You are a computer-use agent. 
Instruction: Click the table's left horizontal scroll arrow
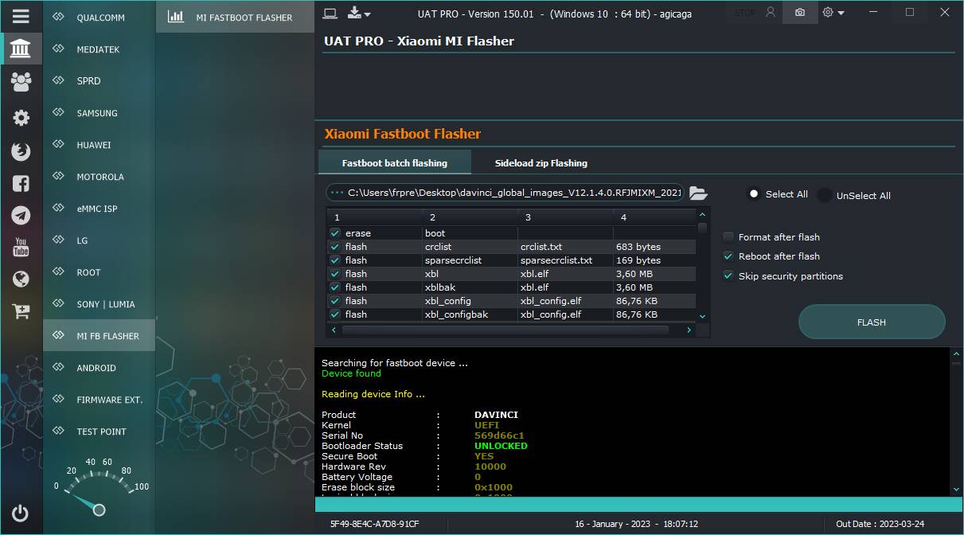[334, 330]
